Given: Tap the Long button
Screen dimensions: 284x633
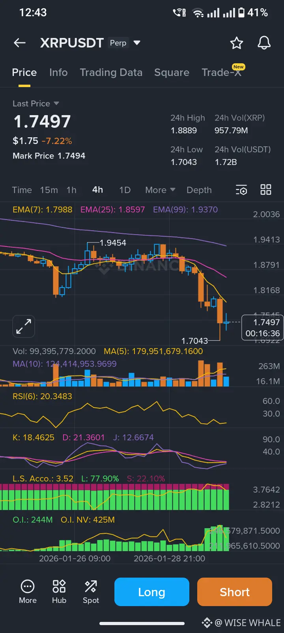Looking at the screenshot, I should click(152, 592).
